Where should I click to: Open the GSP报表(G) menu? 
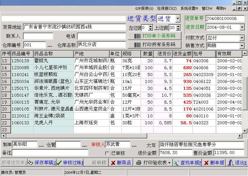tap(144, 8)
